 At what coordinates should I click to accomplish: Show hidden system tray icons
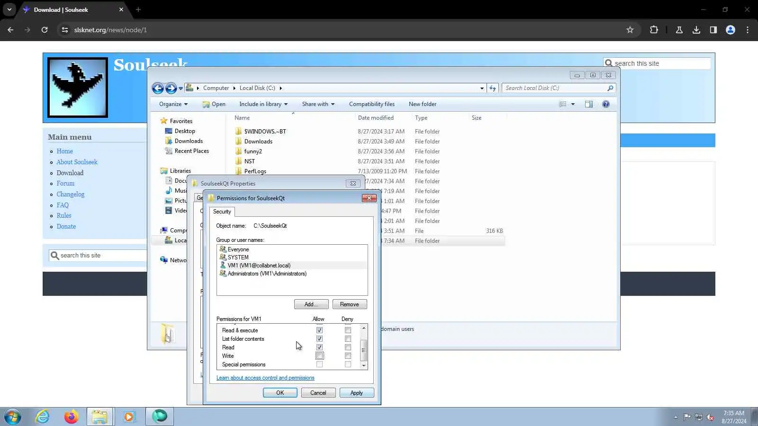click(676, 417)
